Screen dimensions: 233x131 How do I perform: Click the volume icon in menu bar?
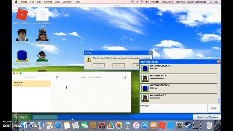tap(147, 2)
